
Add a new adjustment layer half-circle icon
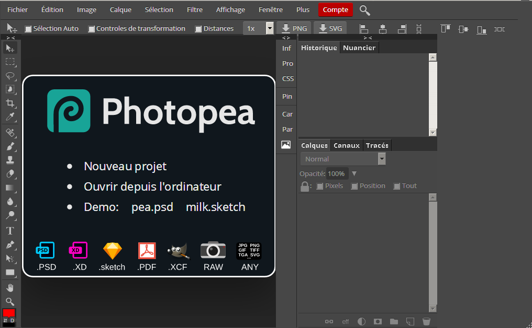point(362,321)
